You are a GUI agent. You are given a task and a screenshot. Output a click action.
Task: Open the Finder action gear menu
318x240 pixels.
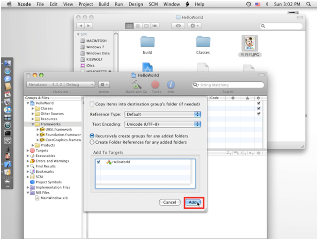coord(194,26)
